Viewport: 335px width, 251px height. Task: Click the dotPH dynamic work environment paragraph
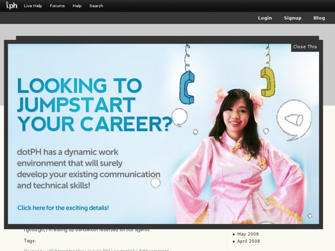coord(88,169)
